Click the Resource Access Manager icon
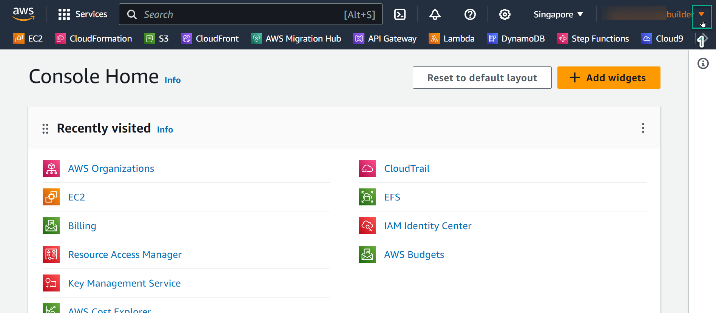The height and width of the screenshot is (313, 716). click(51, 254)
